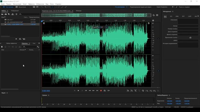Viewport: 200px width, 112px height.
Task: Add cue marker icon in Markers panel
Action: 2,47
